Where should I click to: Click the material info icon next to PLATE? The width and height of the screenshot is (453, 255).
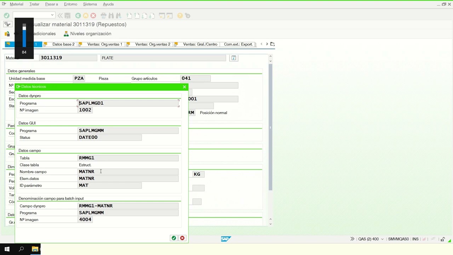pyautogui.click(x=234, y=58)
